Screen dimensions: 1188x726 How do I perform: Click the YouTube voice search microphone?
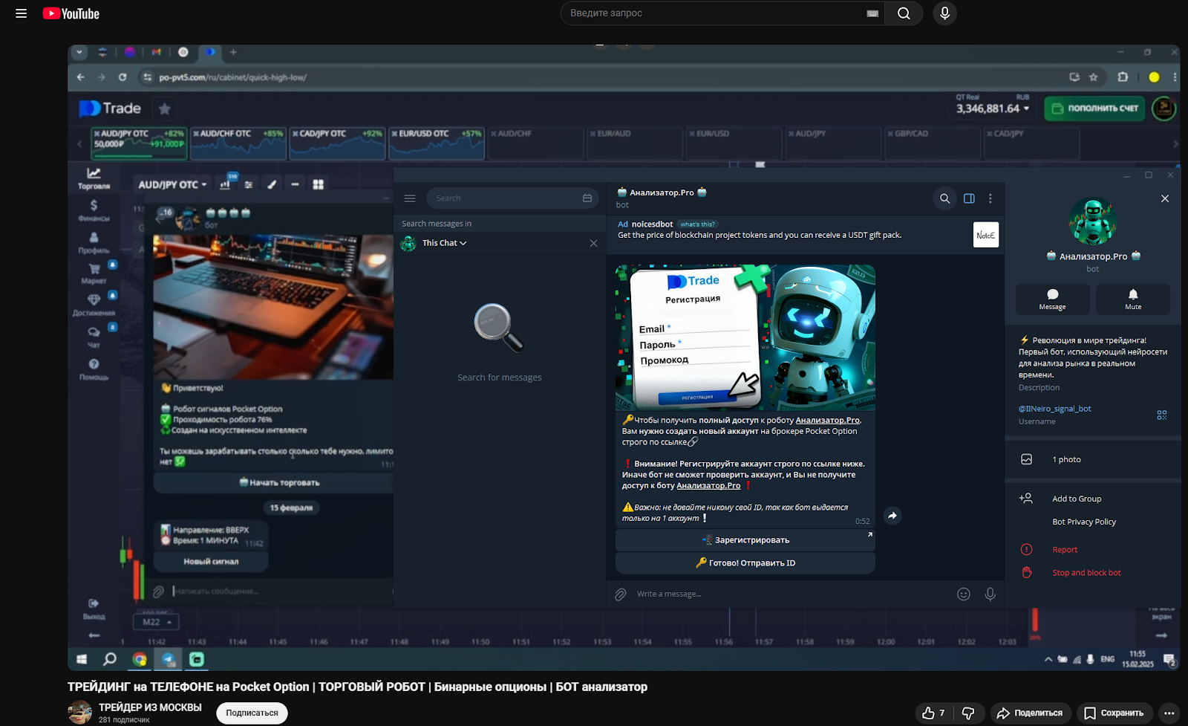click(944, 13)
